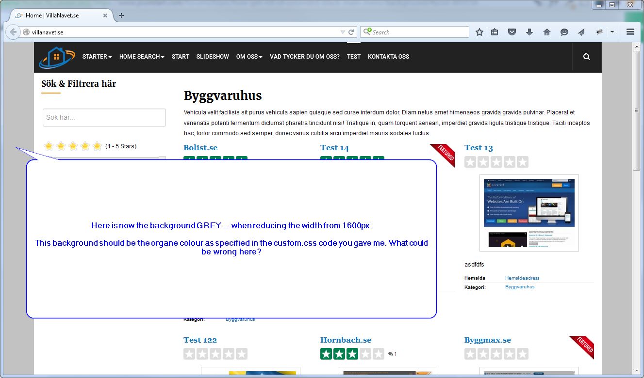Click the Test 122 star rating

coord(215,354)
